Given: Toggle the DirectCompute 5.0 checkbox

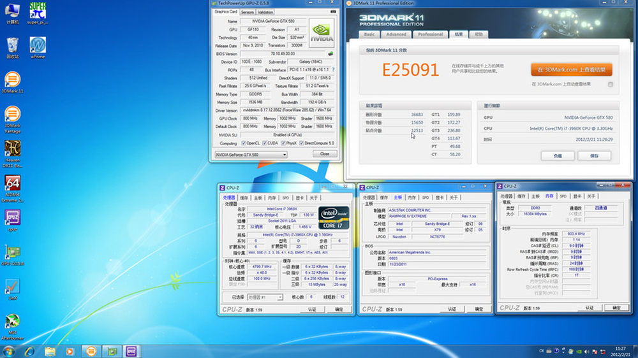Looking at the screenshot, I should tap(302, 143).
